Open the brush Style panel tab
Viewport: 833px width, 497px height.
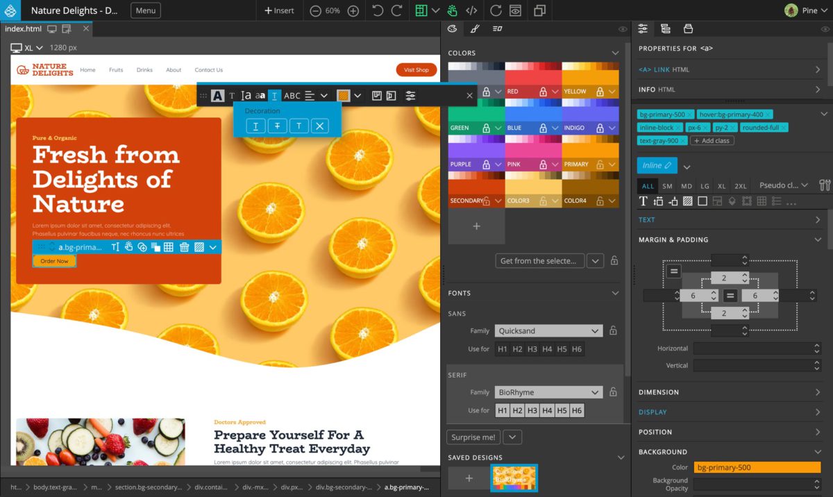pyautogui.click(x=475, y=28)
